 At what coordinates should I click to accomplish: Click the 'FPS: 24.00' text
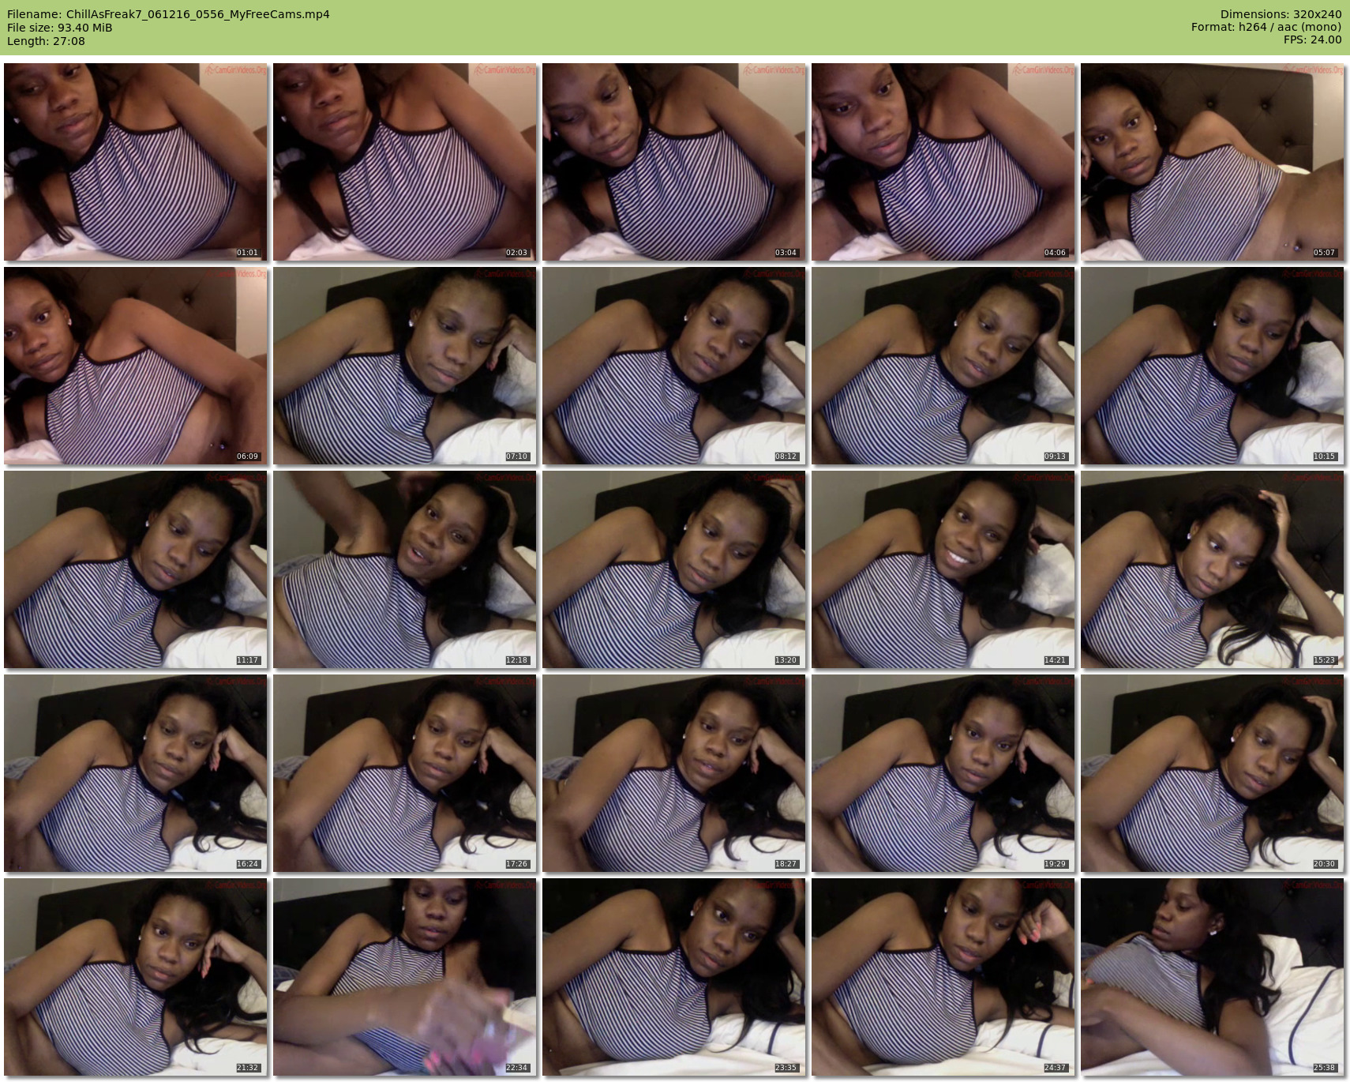(x=1312, y=39)
